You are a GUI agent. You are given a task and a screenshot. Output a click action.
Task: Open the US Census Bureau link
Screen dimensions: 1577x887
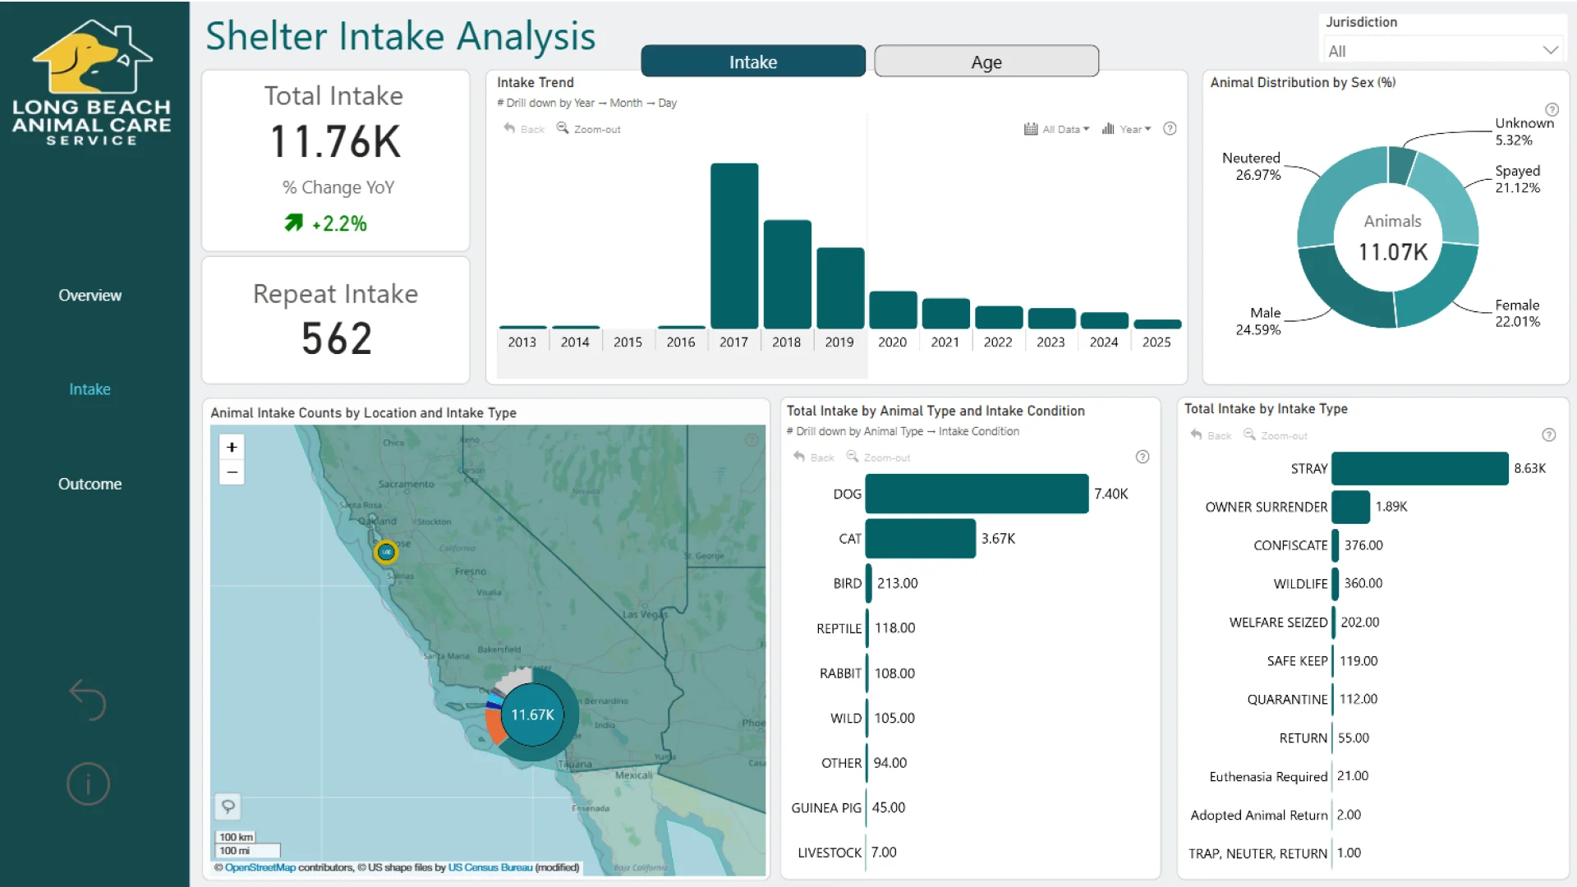(490, 867)
